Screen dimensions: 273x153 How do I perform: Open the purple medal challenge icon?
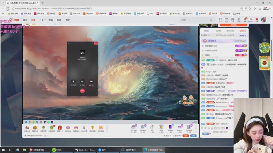pos(76,129)
